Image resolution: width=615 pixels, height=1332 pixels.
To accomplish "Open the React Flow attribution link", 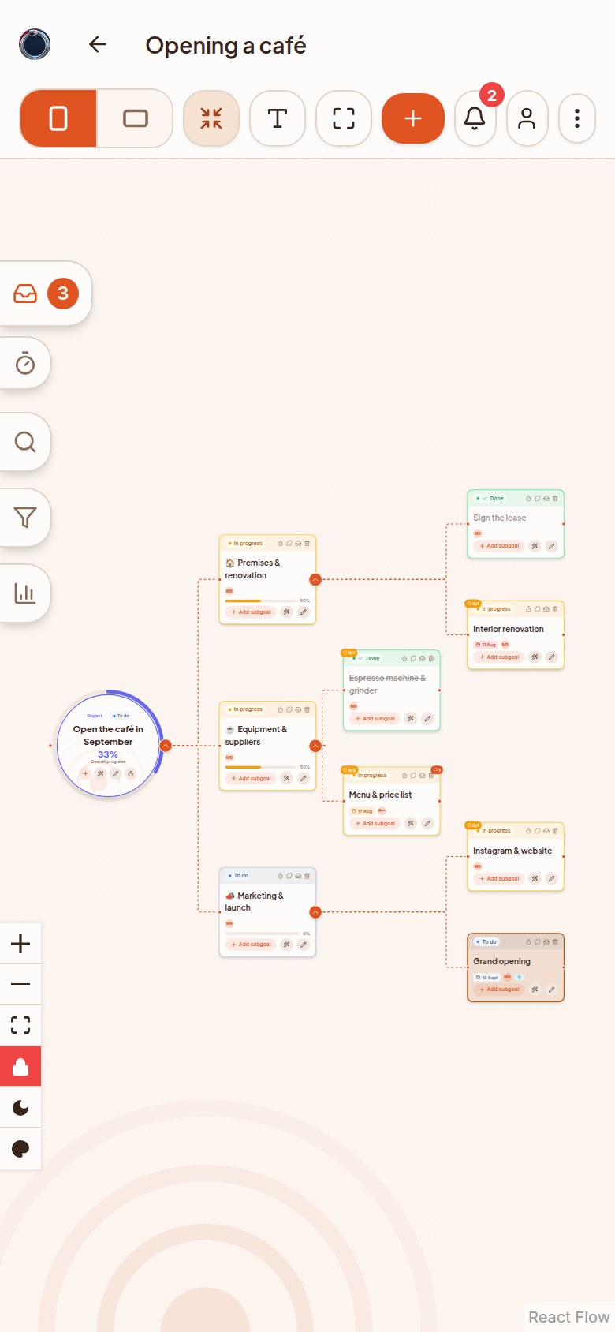I will point(568,1317).
